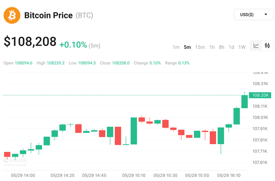Viewport: 275px width, 181px height.
Task: Select the 1h timeframe
Action: click(x=212, y=47)
